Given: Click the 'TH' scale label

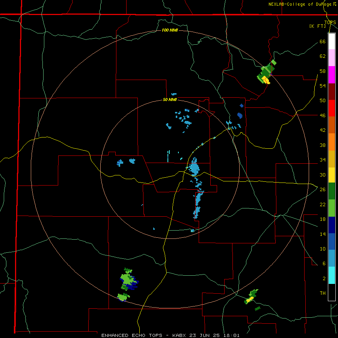Looking at the screenshot, I should 323,293.
